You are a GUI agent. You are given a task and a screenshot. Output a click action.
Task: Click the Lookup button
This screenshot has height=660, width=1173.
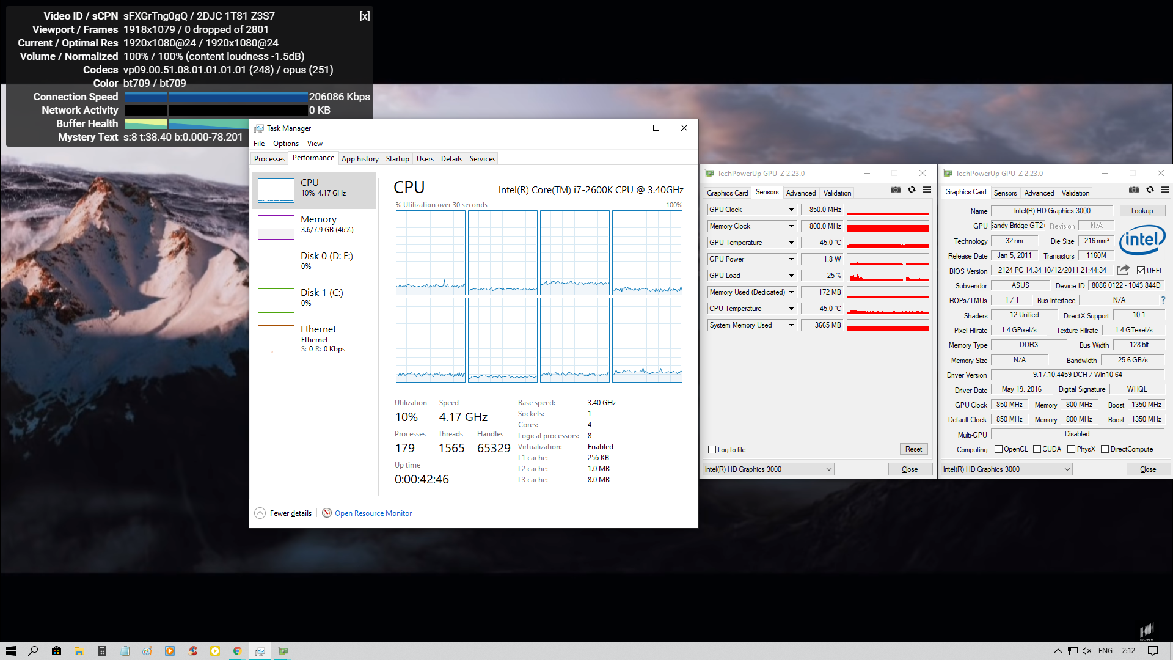pyautogui.click(x=1142, y=211)
